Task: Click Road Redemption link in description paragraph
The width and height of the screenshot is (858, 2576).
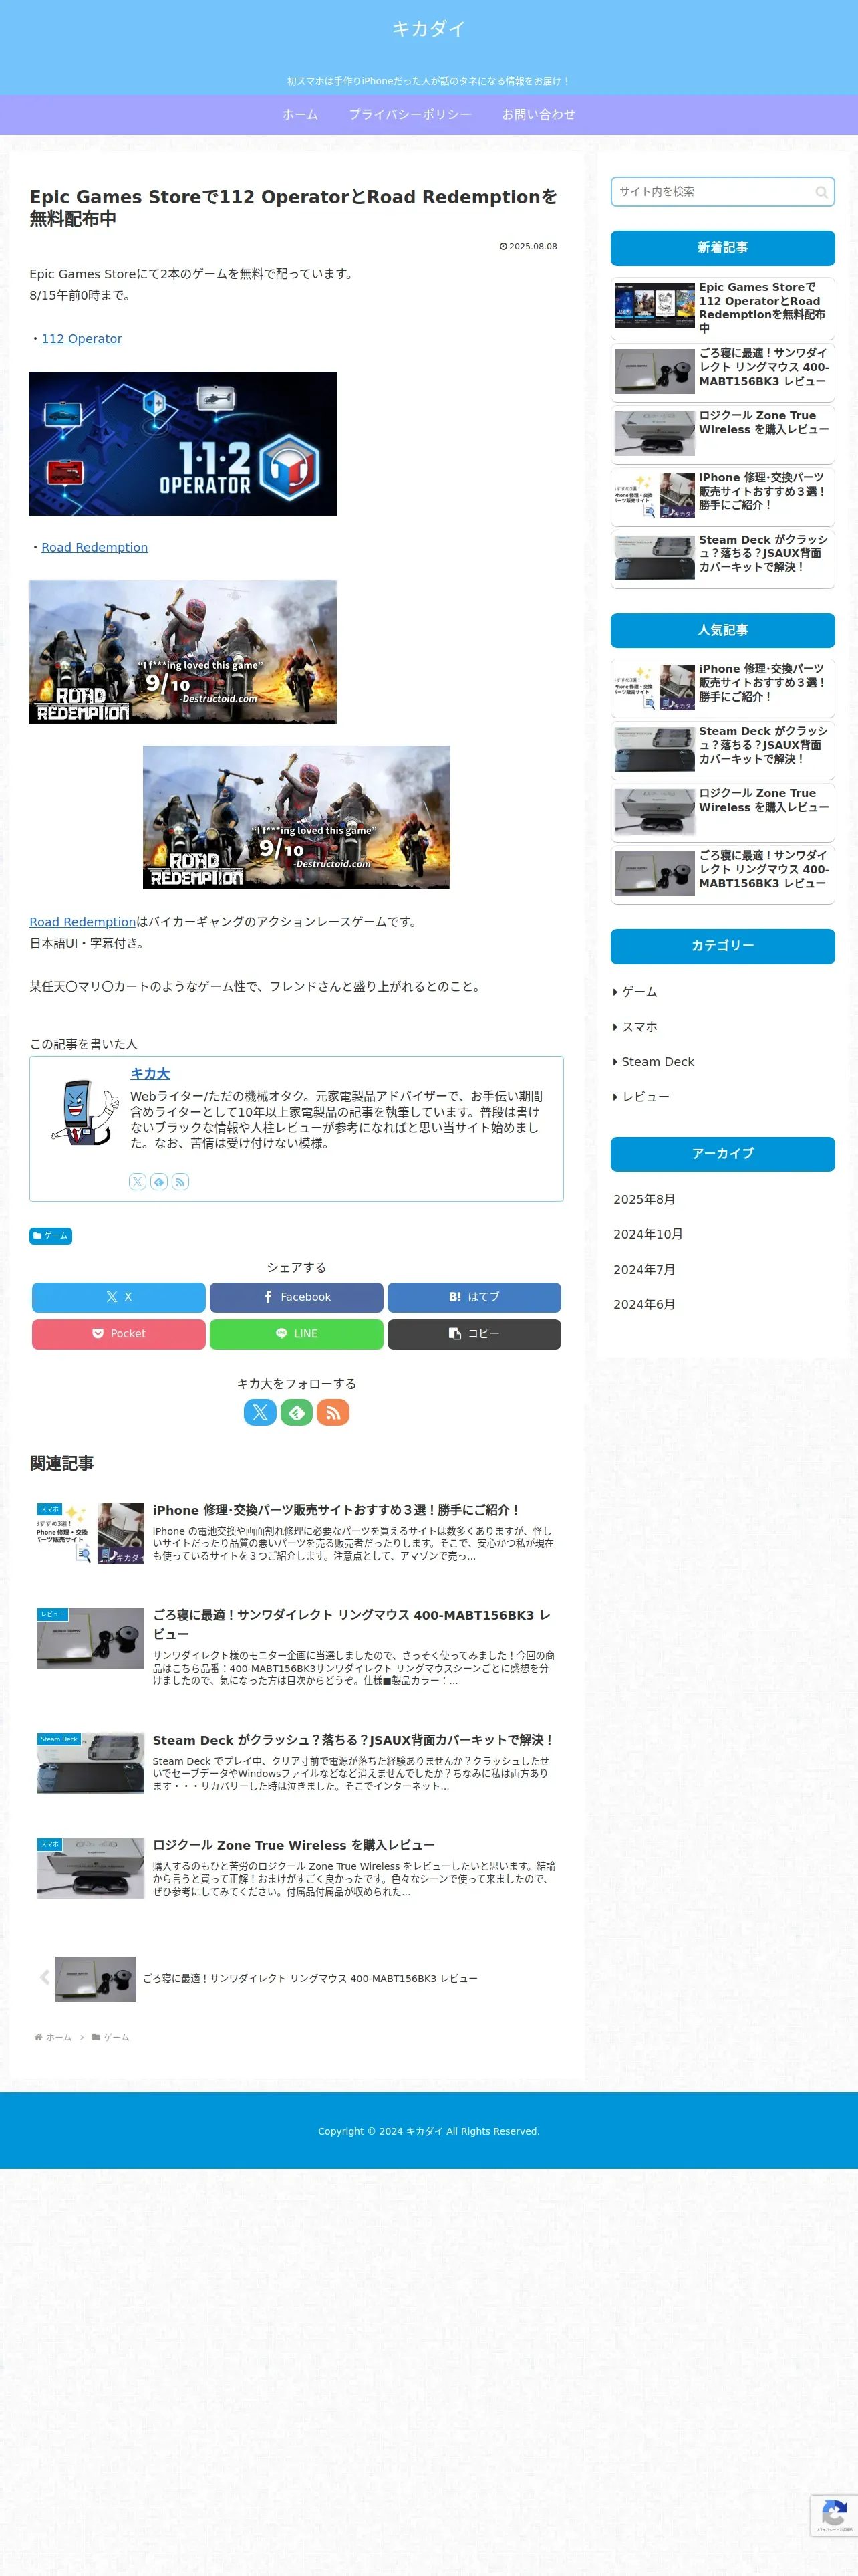Action: [83, 922]
